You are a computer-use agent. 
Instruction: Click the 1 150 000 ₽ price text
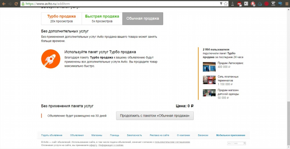pos(225,84)
